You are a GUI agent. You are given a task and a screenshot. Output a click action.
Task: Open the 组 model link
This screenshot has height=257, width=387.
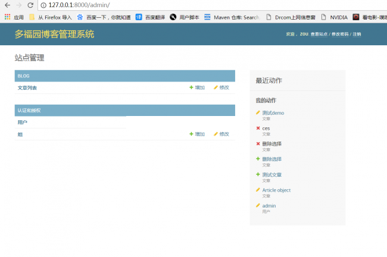20,134
